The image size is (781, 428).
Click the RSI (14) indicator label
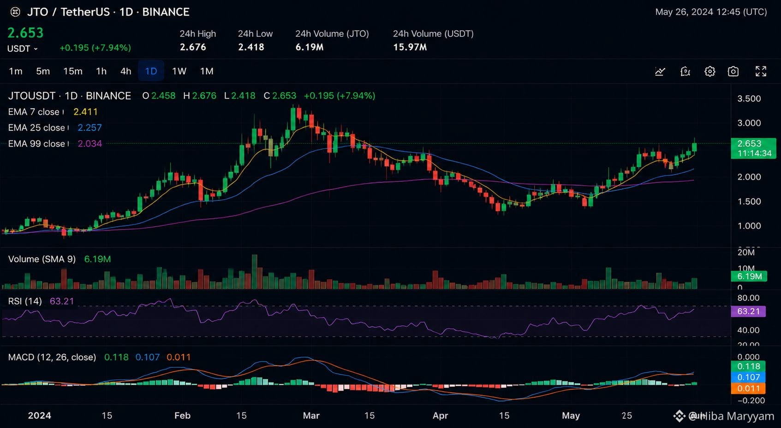pos(25,301)
